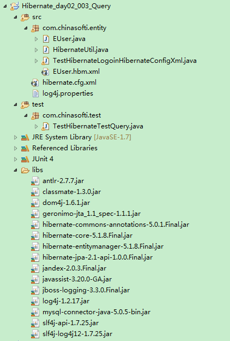Screen dimensions: 230x341
Task: Click the hibernate.cfg.xml file icon
Action: click(x=35, y=83)
